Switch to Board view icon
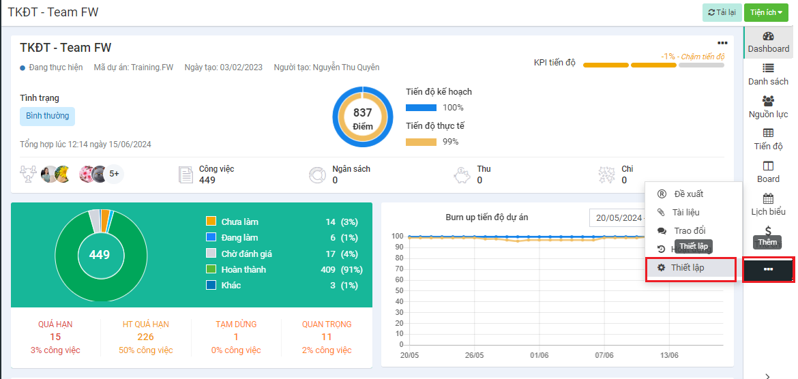798x379 pixels. pos(768,166)
